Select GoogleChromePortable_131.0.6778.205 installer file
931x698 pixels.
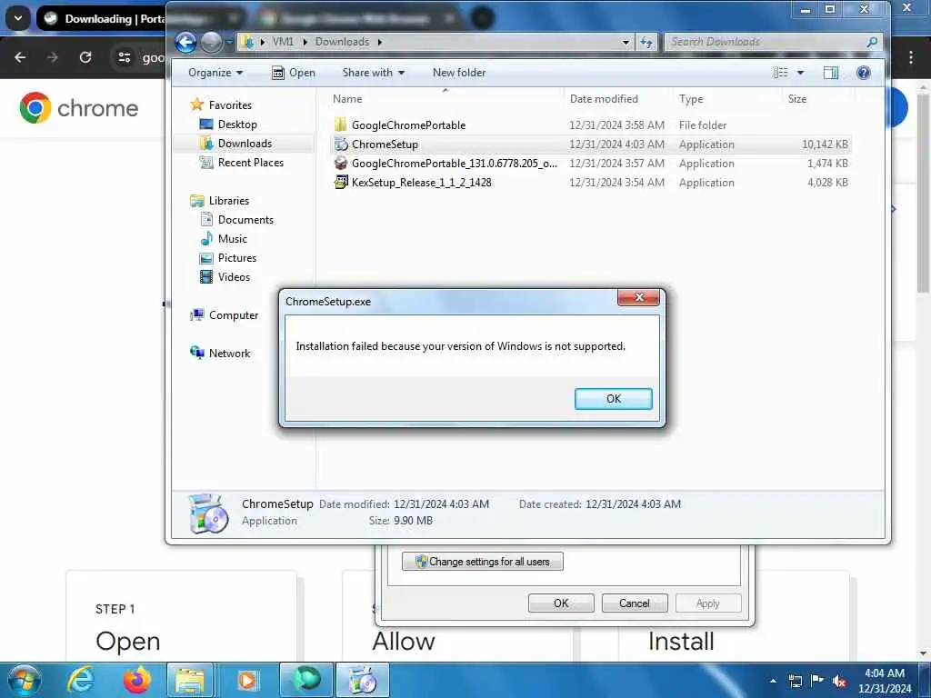[x=591, y=164]
